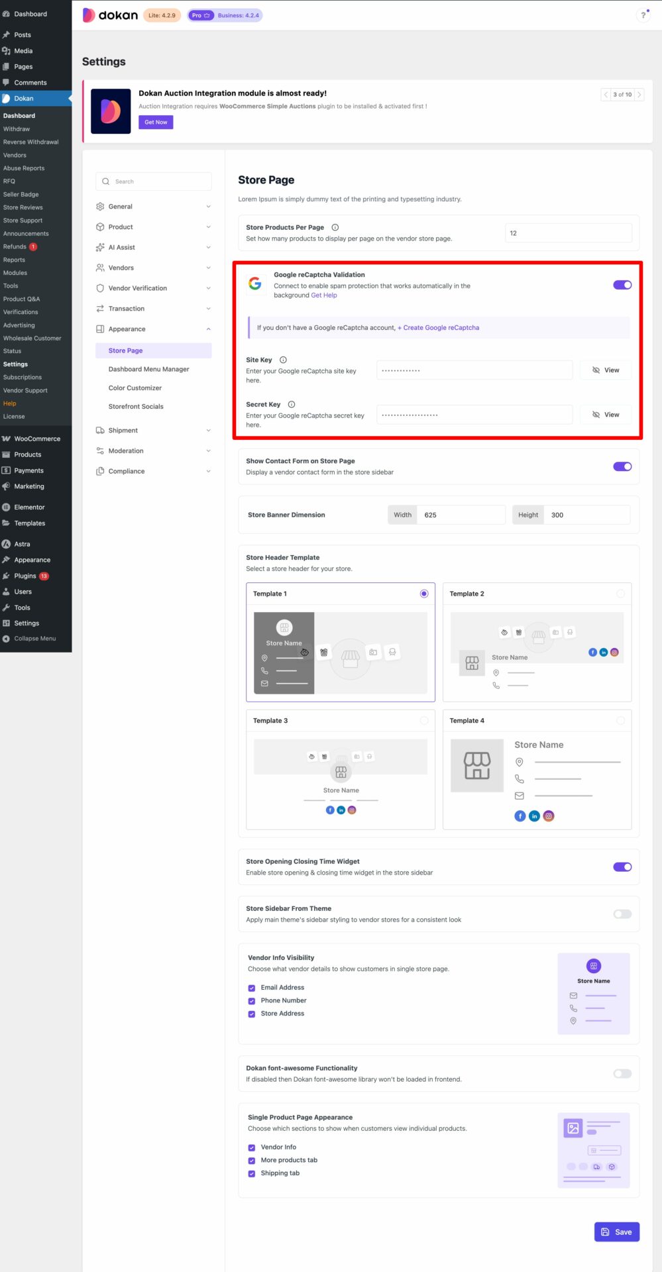Screen dimensions: 662x1272
Task: Select the Template 2 radio button
Action: (620, 594)
